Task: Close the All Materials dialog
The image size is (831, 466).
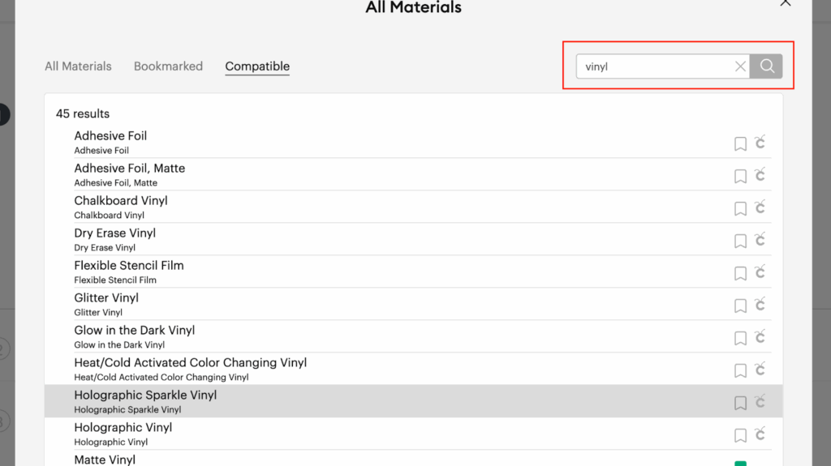Action: 785,4
